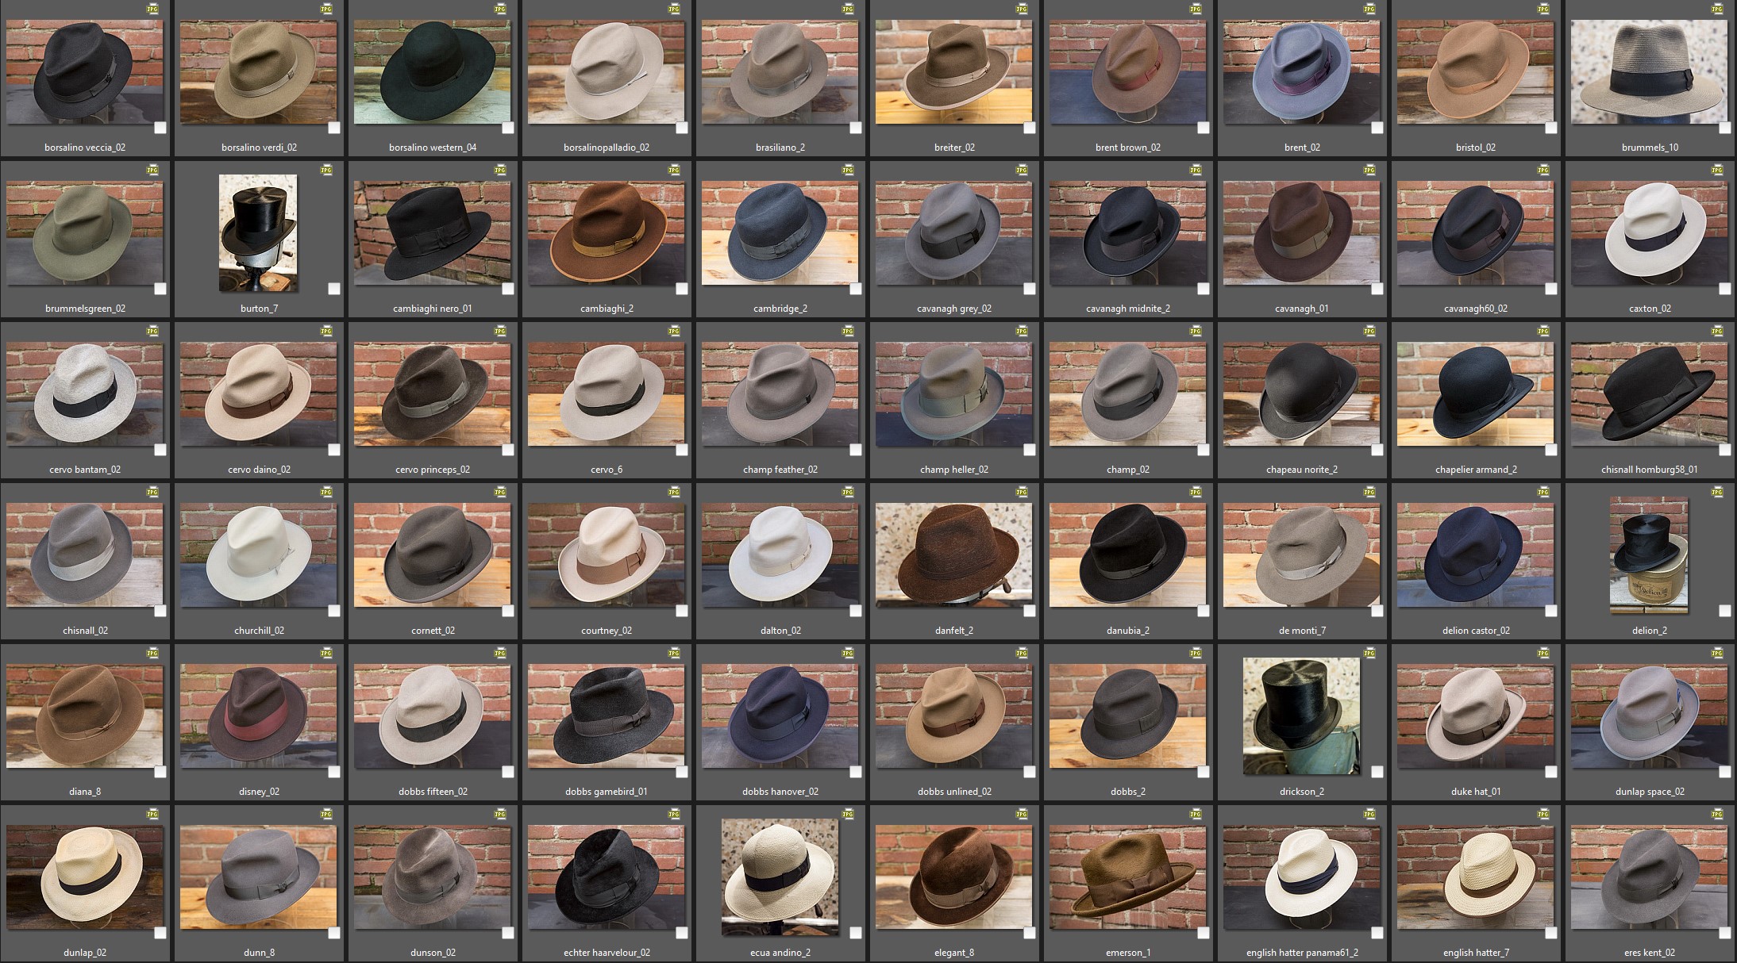
Task: Select the bristol_02 tan hat thumbnail
Action: (x=1475, y=72)
